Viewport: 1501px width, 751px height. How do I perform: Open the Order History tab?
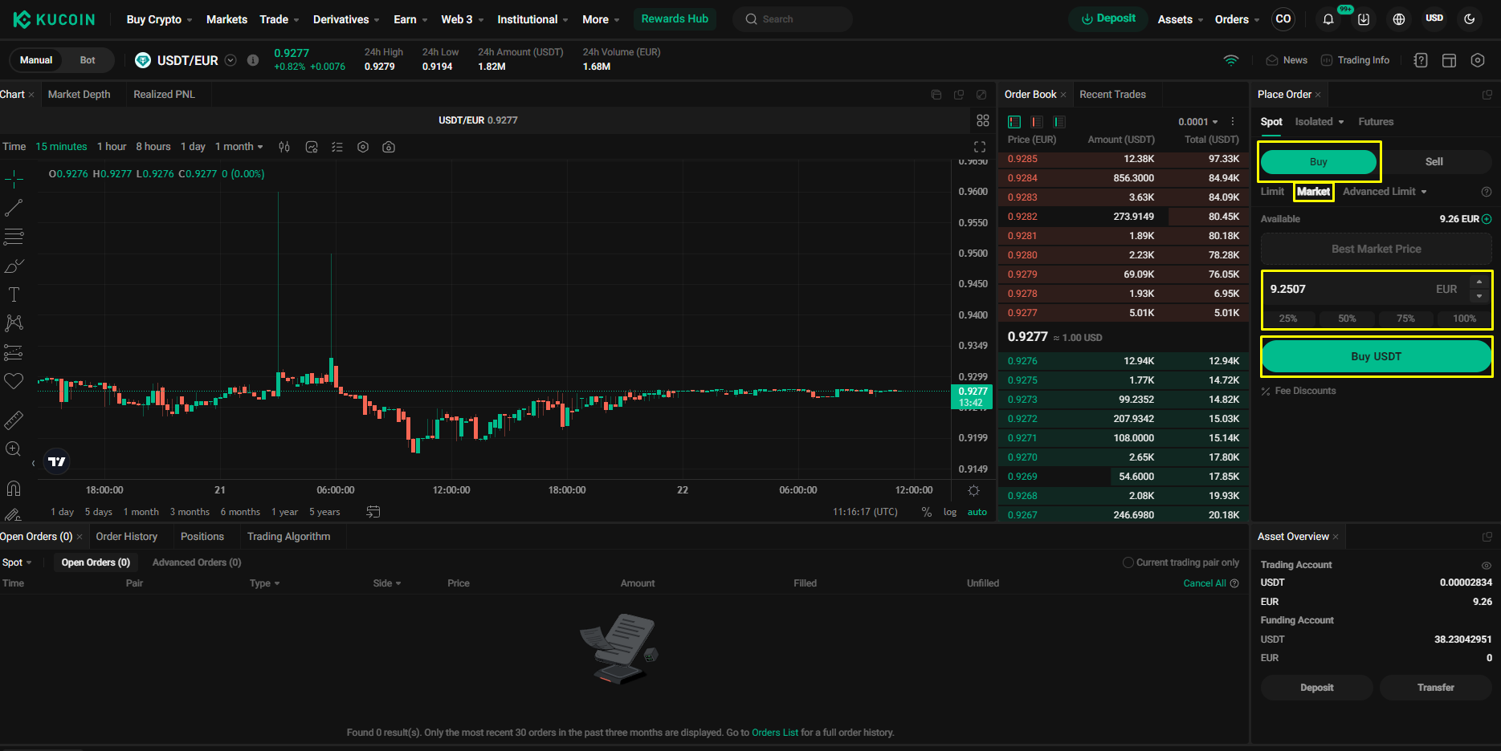(127, 537)
